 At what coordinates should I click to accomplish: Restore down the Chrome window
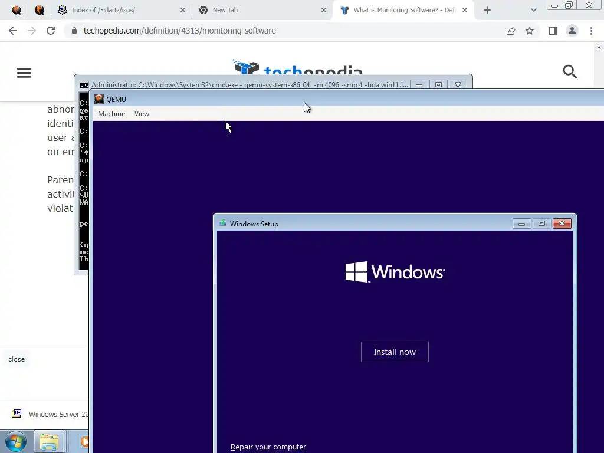tap(569, 5)
